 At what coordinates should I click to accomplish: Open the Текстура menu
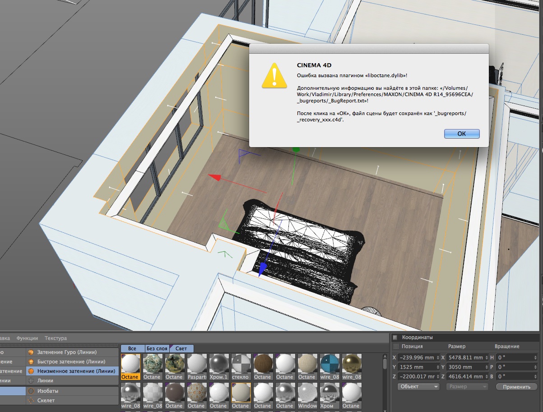(x=56, y=338)
